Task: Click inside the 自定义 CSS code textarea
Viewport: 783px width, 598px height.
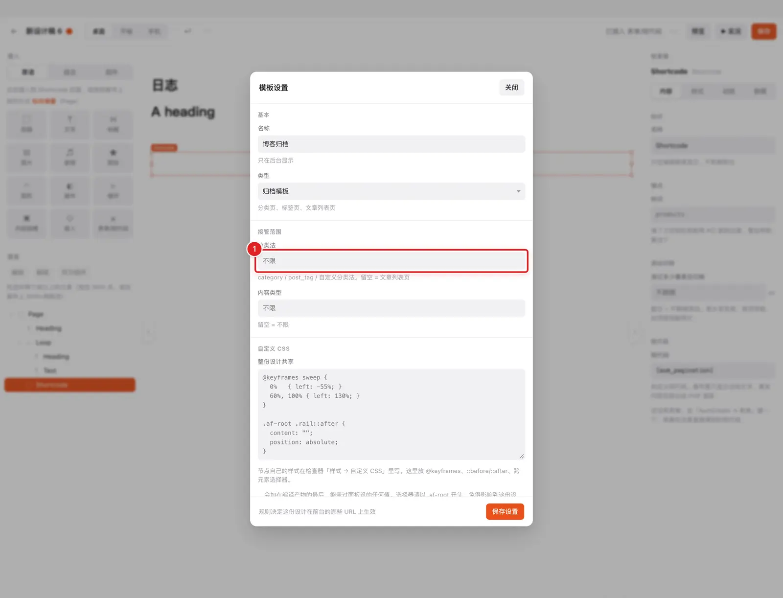Action: (x=391, y=414)
